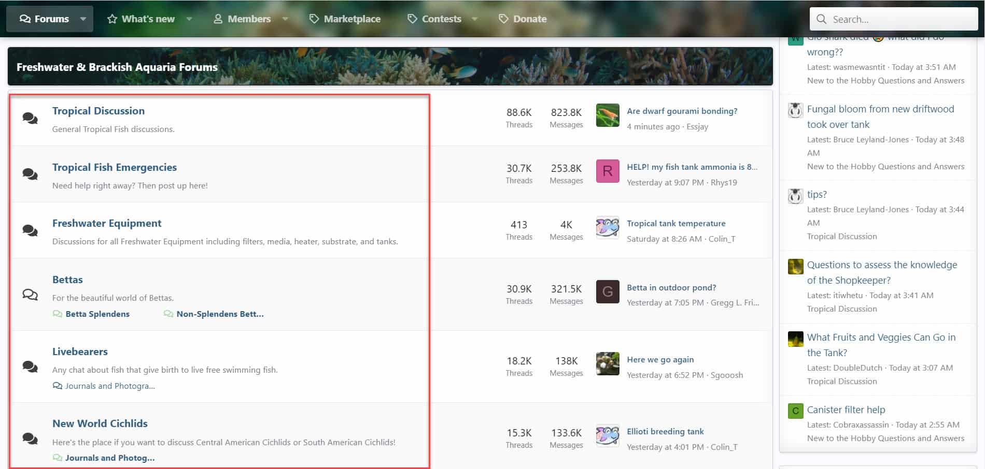Click the star icon beside What's new
The image size is (985, 469).
[111, 19]
